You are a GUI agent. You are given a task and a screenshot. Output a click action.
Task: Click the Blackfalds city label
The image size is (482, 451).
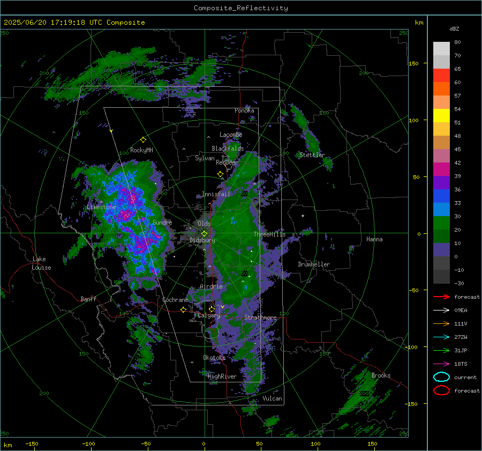tap(228, 149)
